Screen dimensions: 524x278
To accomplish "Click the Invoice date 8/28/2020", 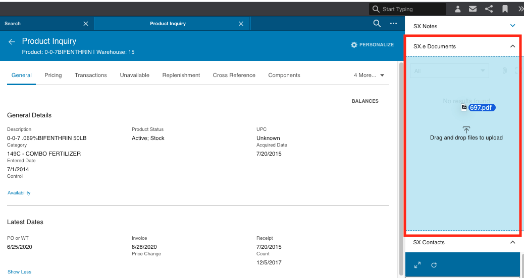I will click(144, 247).
